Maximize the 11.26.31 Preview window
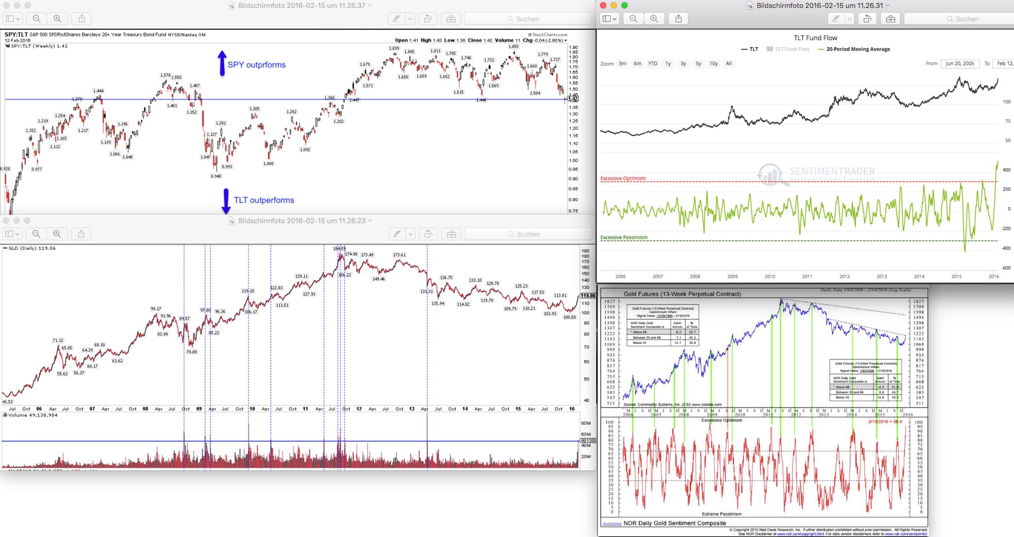 tap(624, 5)
